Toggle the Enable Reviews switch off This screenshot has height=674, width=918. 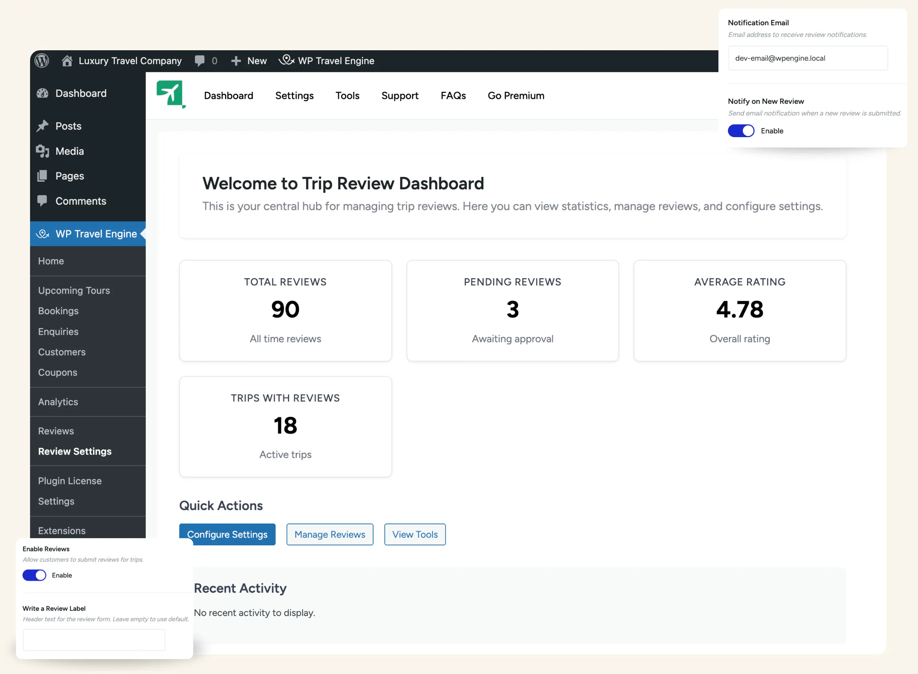pos(34,575)
